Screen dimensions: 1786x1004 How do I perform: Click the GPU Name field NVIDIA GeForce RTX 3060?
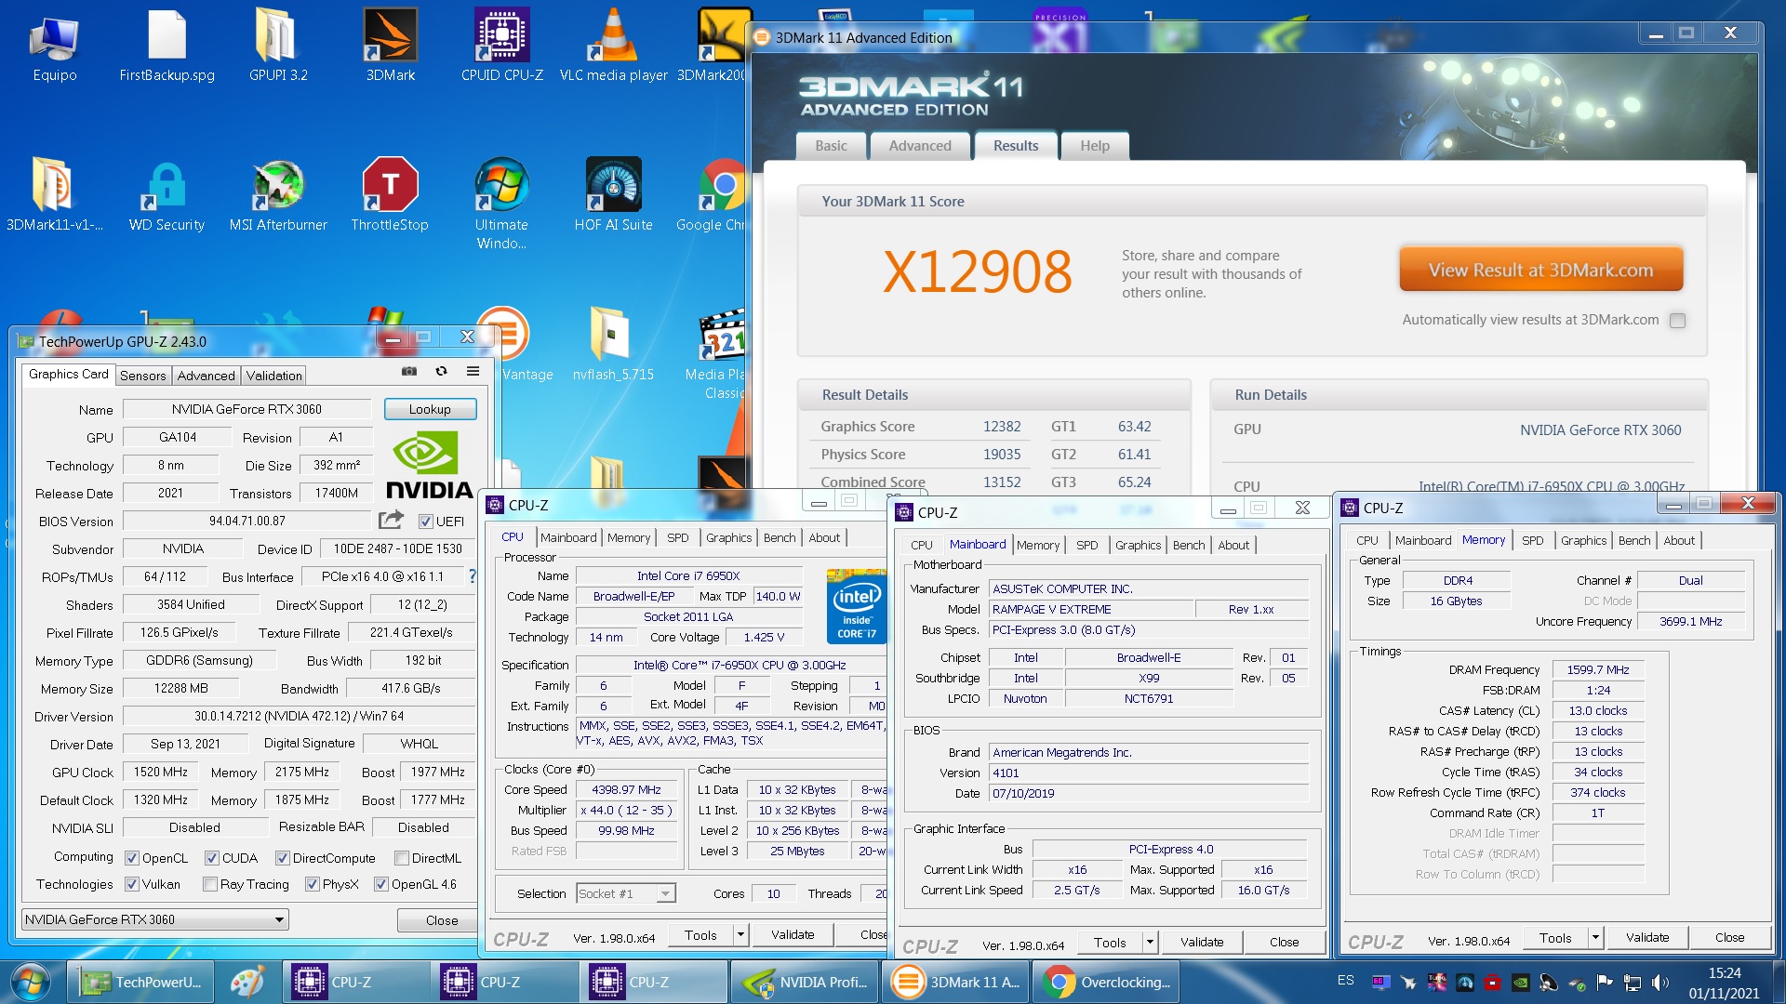pyautogui.click(x=247, y=409)
